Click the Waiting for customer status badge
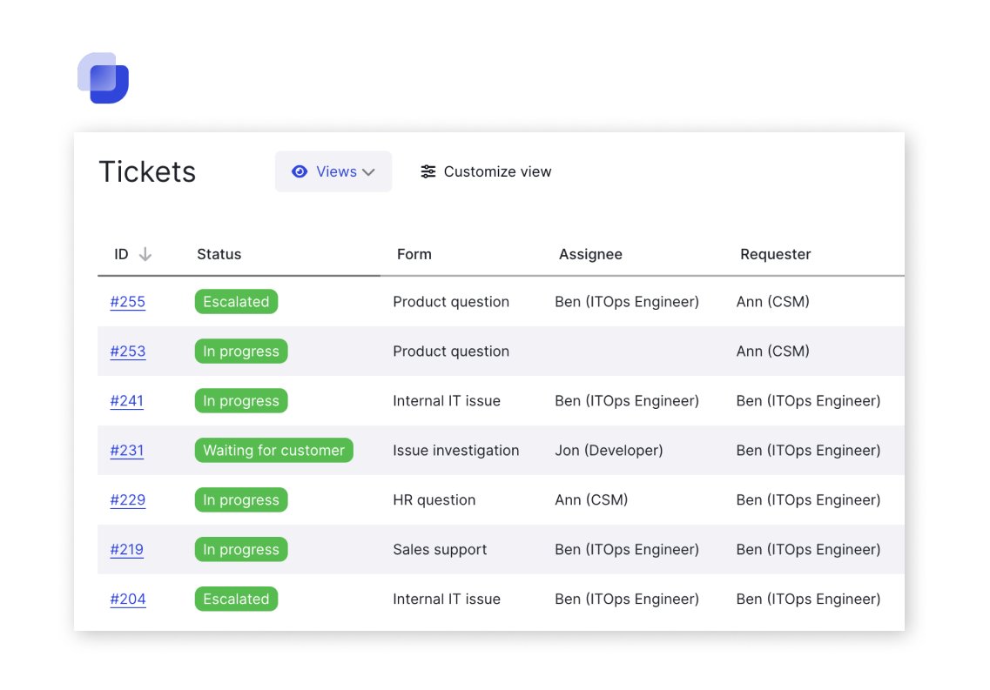The image size is (990, 690). point(274,451)
